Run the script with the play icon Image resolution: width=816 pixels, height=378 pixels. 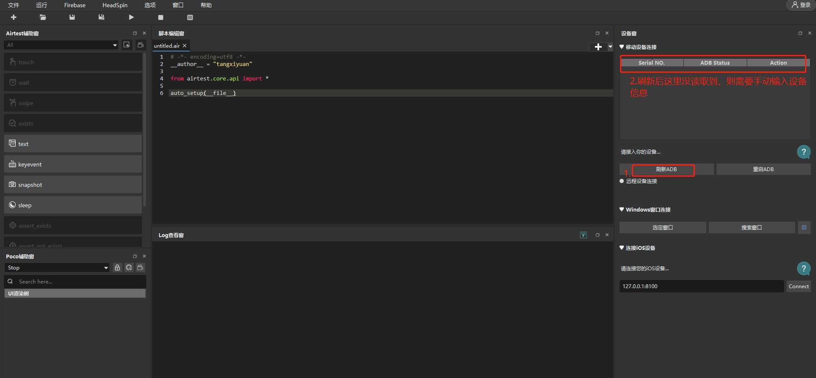[131, 17]
